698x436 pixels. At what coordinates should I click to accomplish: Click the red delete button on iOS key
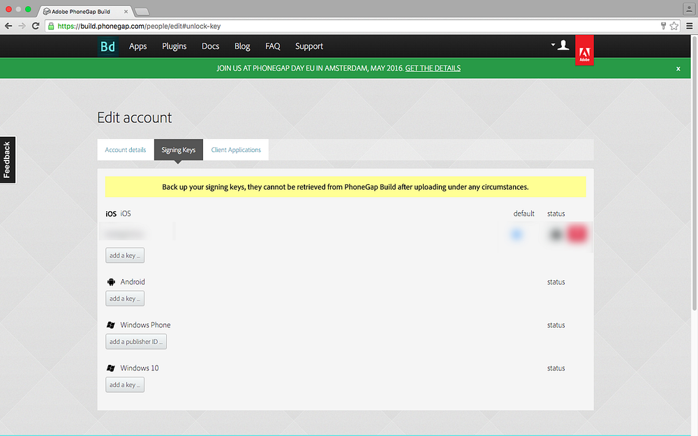point(577,234)
